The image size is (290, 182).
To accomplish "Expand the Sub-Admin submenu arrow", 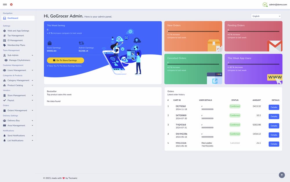I will pyautogui.click(x=32, y=55).
